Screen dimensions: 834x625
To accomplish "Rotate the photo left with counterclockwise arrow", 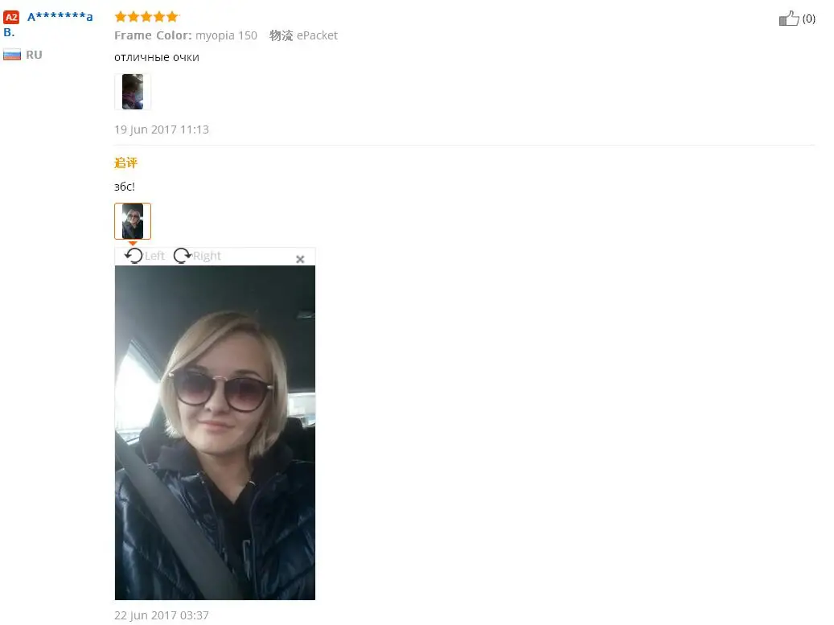I will pos(134,256).
